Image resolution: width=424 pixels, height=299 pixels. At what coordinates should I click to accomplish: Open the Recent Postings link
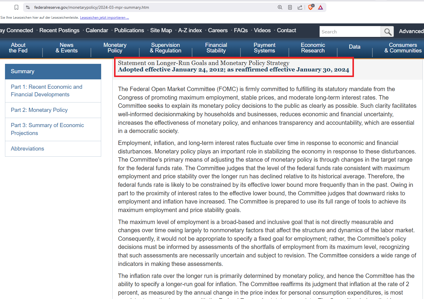(x=59, y=30)
